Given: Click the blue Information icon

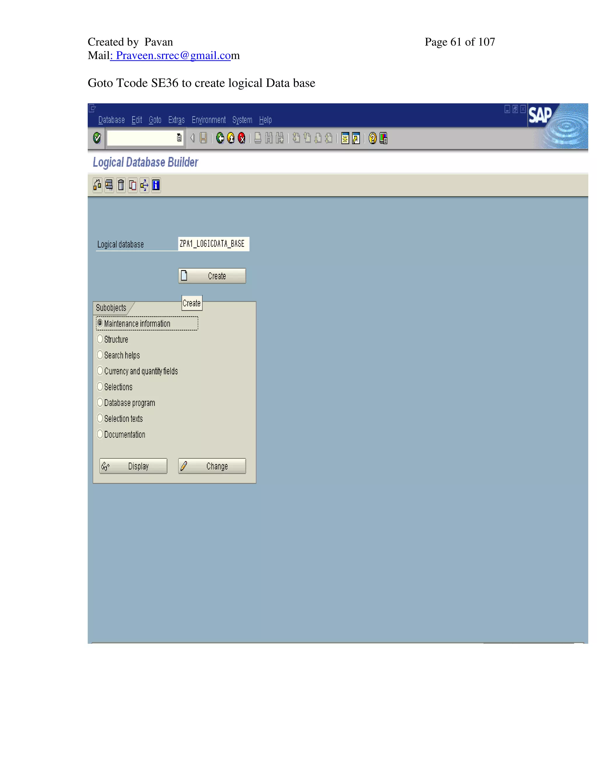Looking at the screenshot, I should point(156,185).
